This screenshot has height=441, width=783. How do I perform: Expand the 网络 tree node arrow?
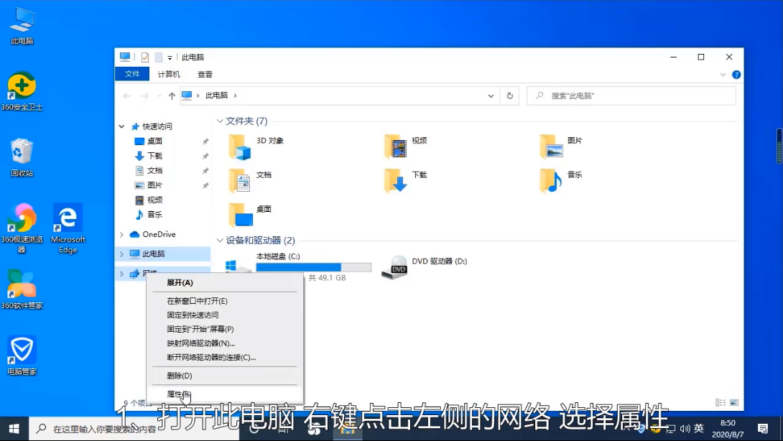[122, 273]
